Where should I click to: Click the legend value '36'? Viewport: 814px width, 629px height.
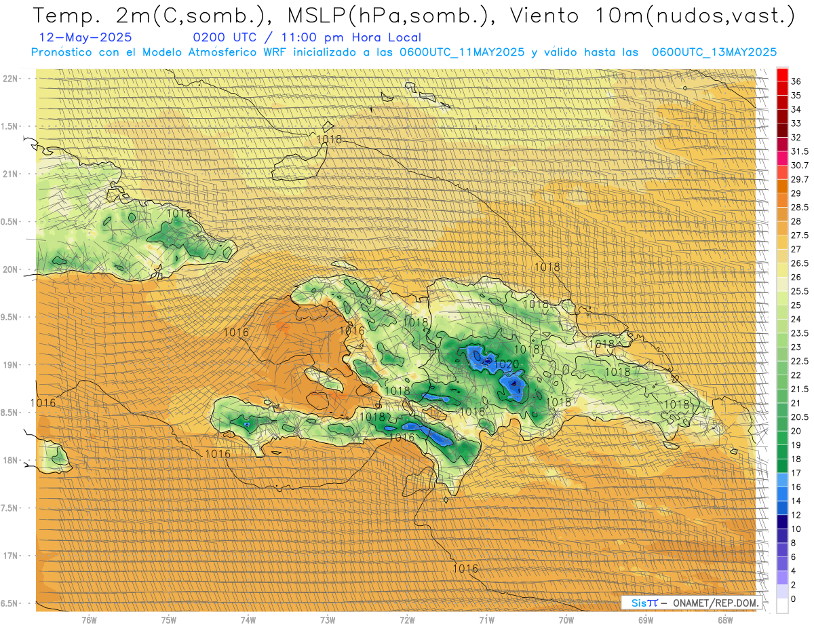click(796, 81)
